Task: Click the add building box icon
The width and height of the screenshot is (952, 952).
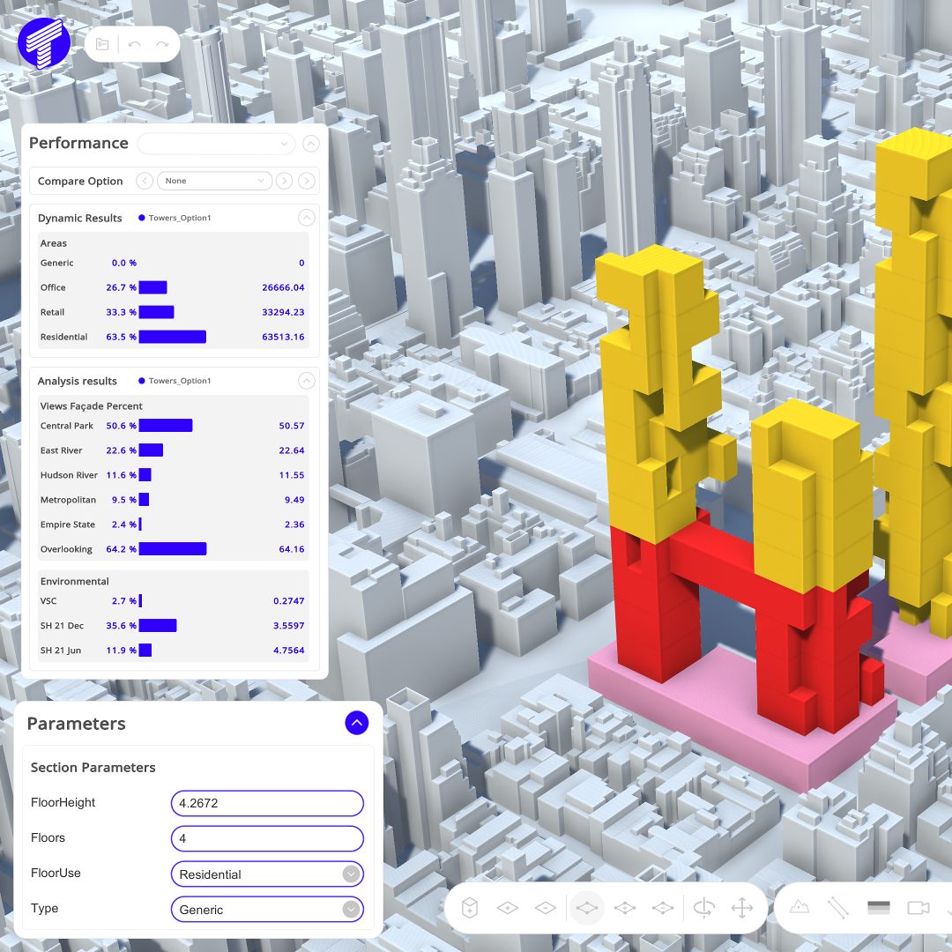Action: (470, 908)
